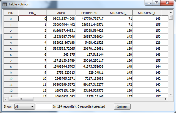Select row with FID 10

[11, 78]
